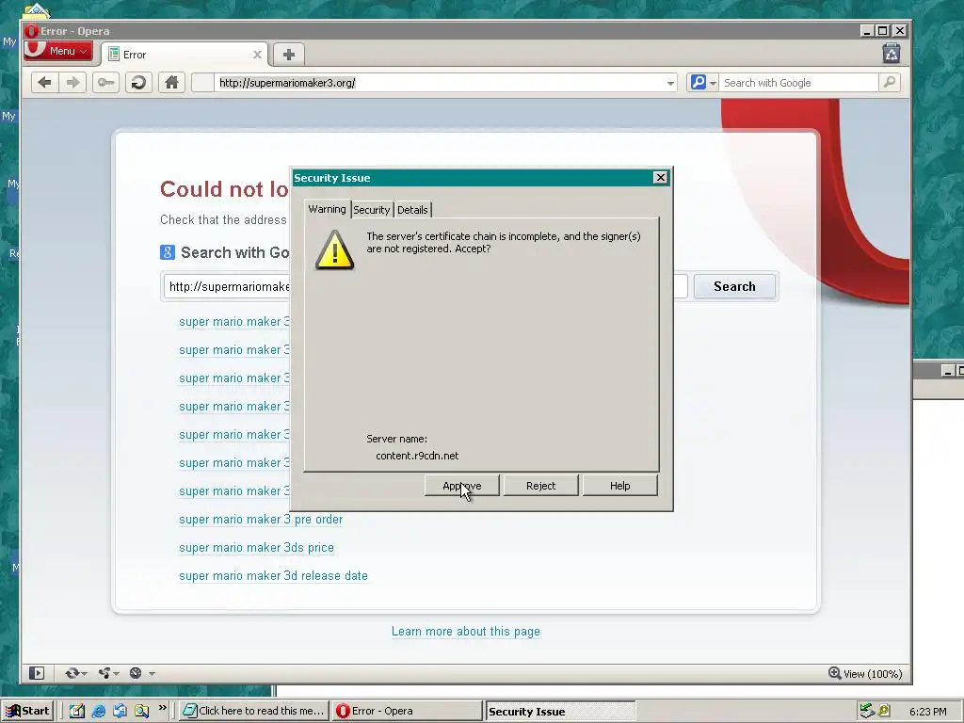The height and width of the screenshot is (723, 964).
Task: Select the Error browser tab
Action: click(x=185, y=55)
